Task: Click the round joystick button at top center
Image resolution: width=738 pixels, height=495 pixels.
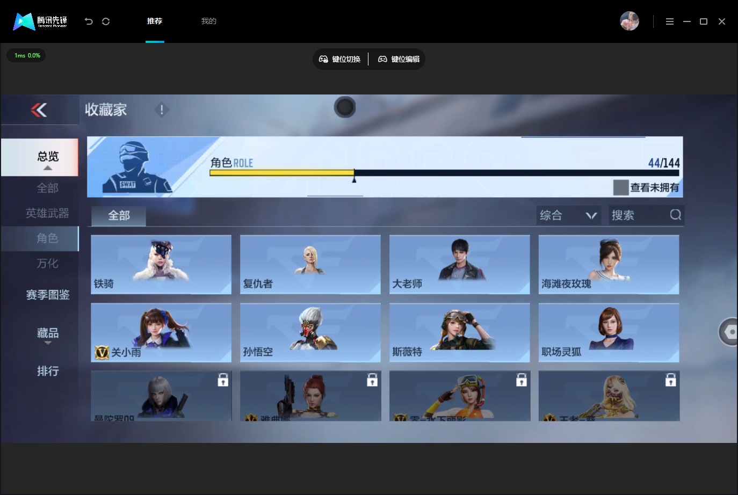Action: (345, 107)
